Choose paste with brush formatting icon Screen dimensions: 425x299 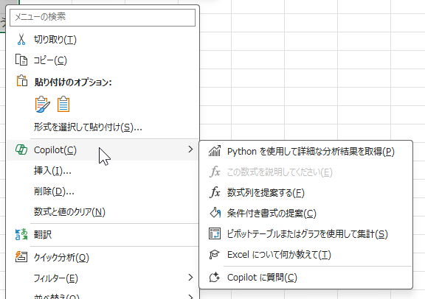(x=43, y=104)
